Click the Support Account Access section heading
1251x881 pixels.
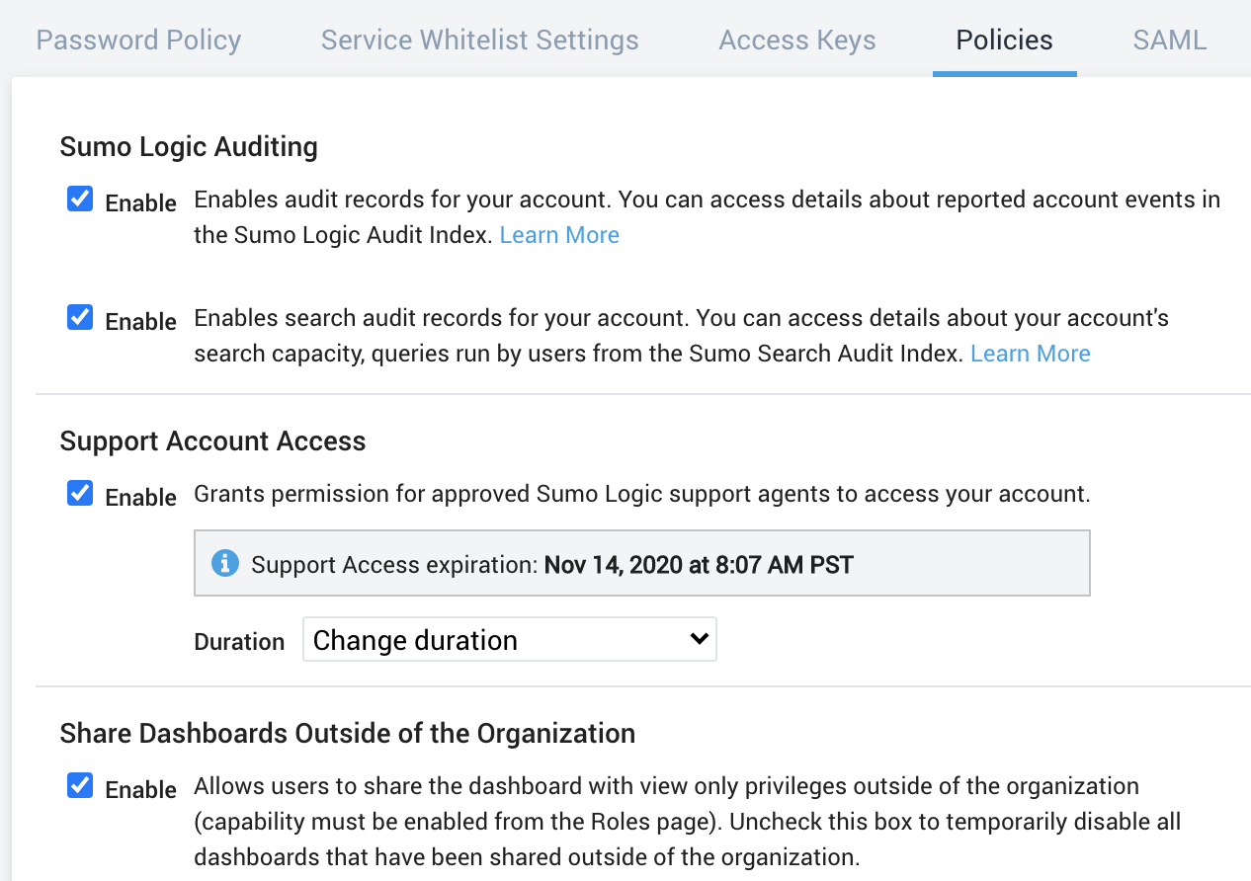[212, 440]
